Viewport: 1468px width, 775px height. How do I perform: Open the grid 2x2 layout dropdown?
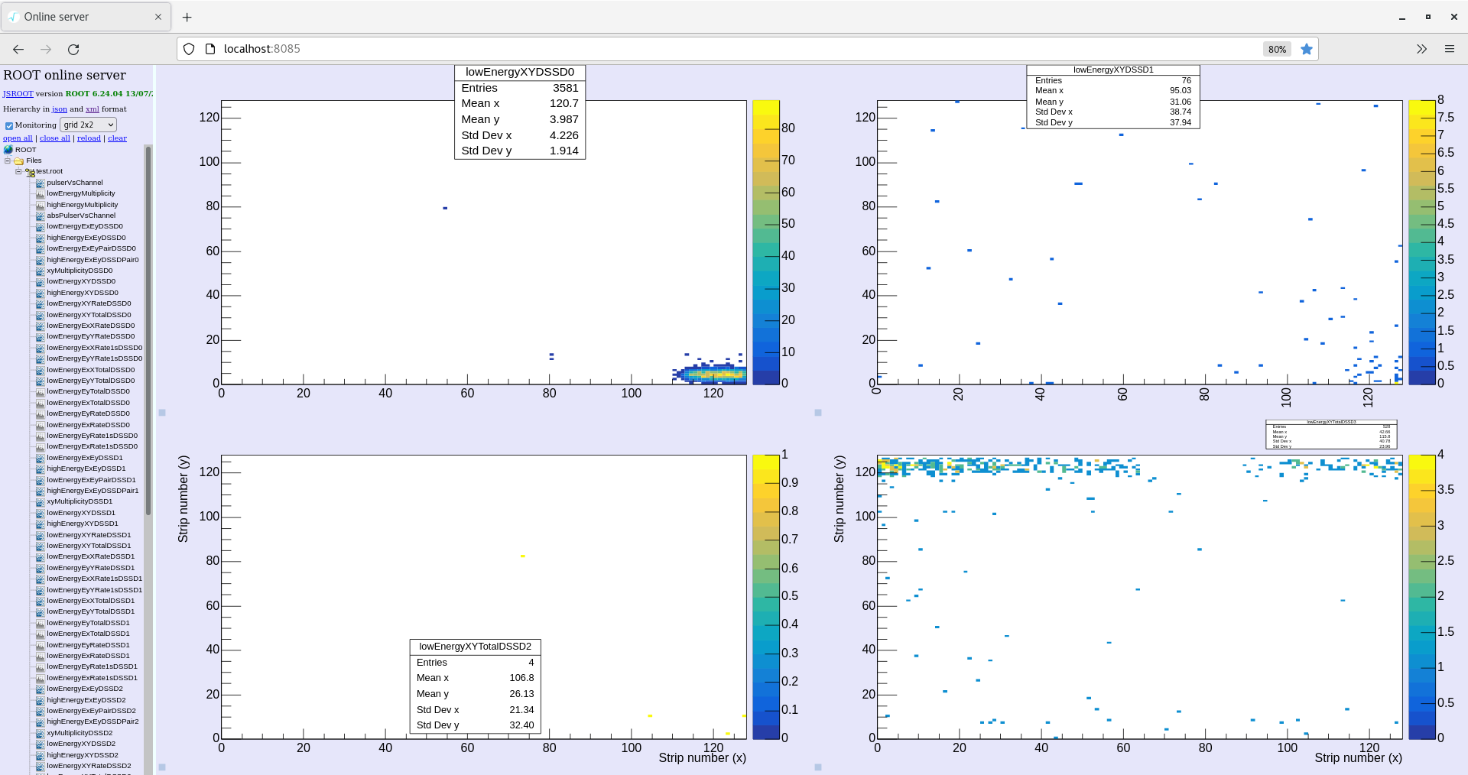(x=88, y=125)
